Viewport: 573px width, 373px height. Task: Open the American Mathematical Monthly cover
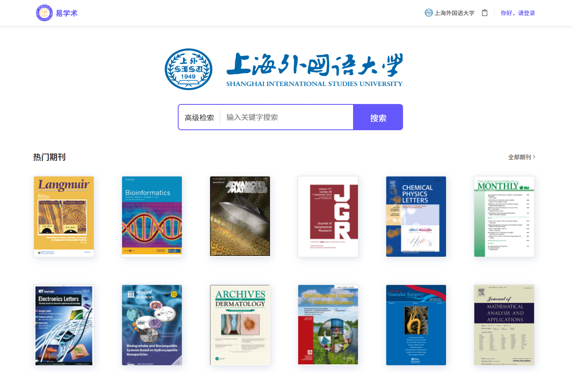coord(504,216)
